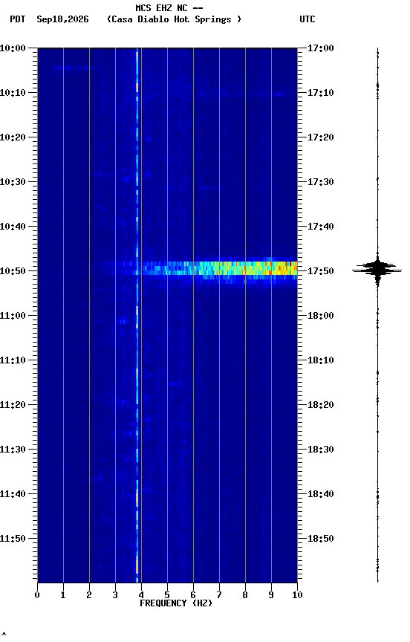This screenshot has width=410, height=642.
Task: Click the '11:30' PDT time label
Action: click(x=13, y=450)
